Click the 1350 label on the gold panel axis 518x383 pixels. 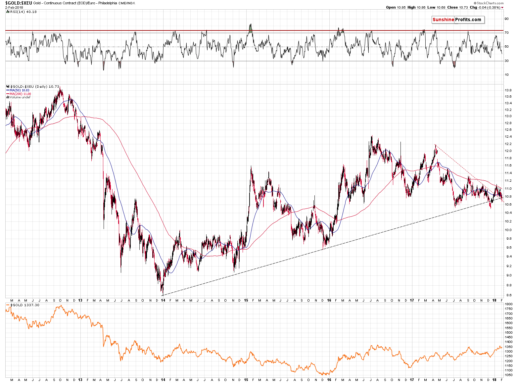pos(509,347)
